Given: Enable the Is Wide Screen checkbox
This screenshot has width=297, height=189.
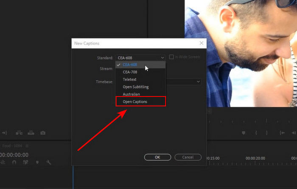Looking at the screenshot, I should tap(172, 57).
